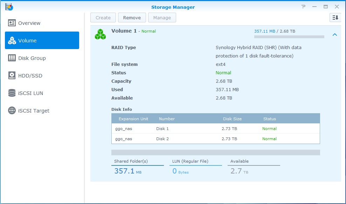346x204 pixels.
Task: Go to the iSCSI Target section
Action: pos(34,111)
